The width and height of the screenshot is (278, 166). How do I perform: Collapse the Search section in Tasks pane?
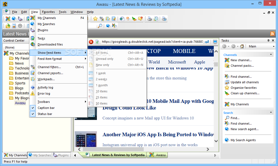click(x=271, y=112)
